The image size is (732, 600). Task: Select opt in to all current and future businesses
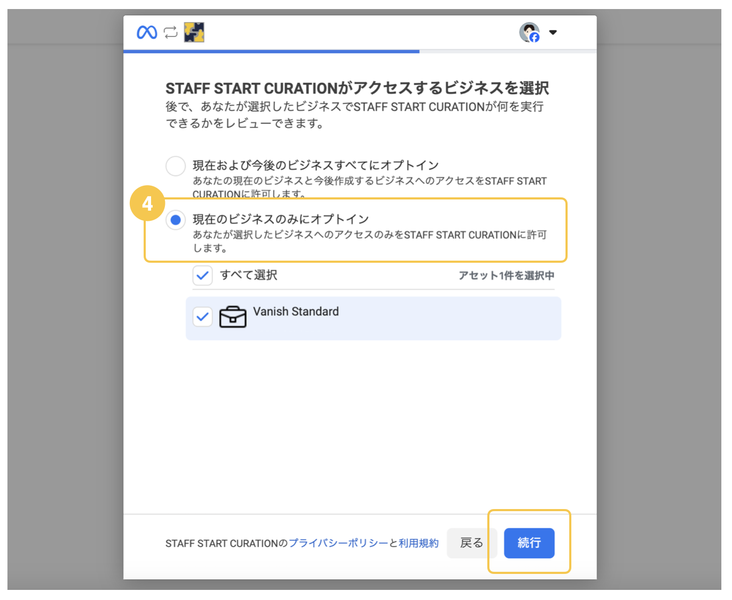click(176, 166)
